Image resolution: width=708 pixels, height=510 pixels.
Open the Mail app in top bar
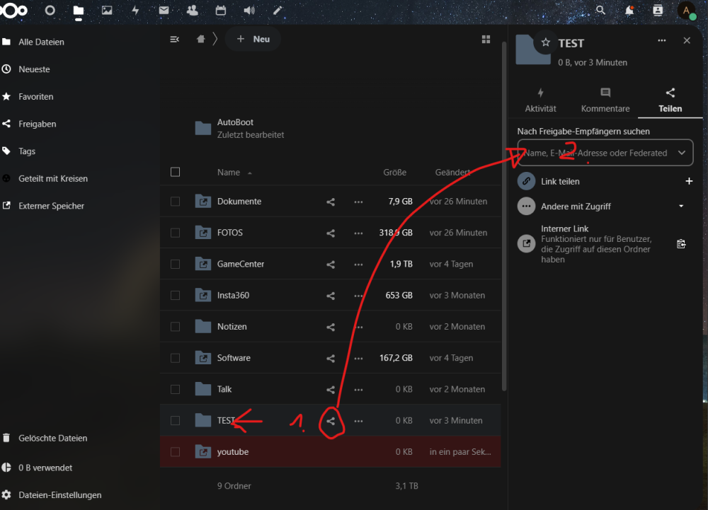[164, 10]
